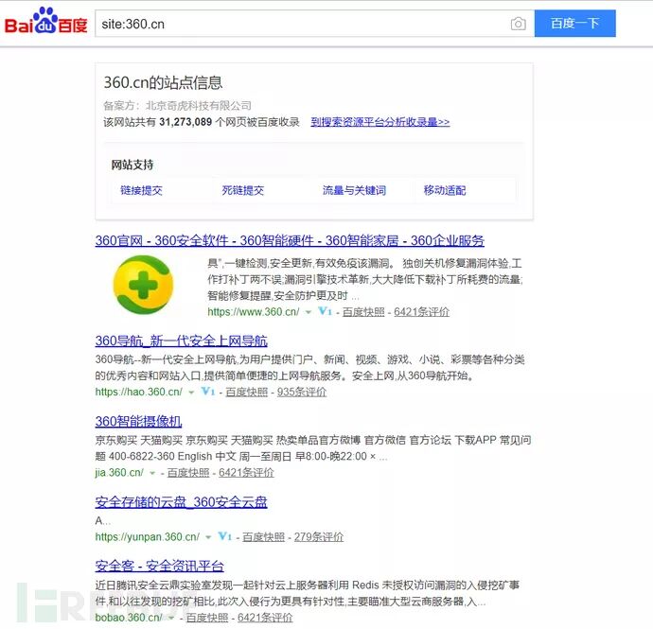This screenshot has height=629, width=653.
Task: Open 百度快照 for the yunpan.360.cn result
Action: tap(264, 537)
